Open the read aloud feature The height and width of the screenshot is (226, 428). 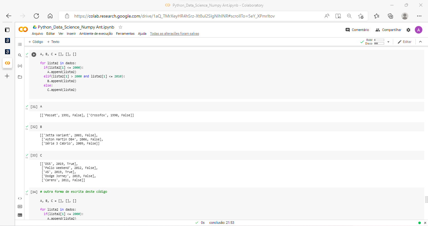327,16
